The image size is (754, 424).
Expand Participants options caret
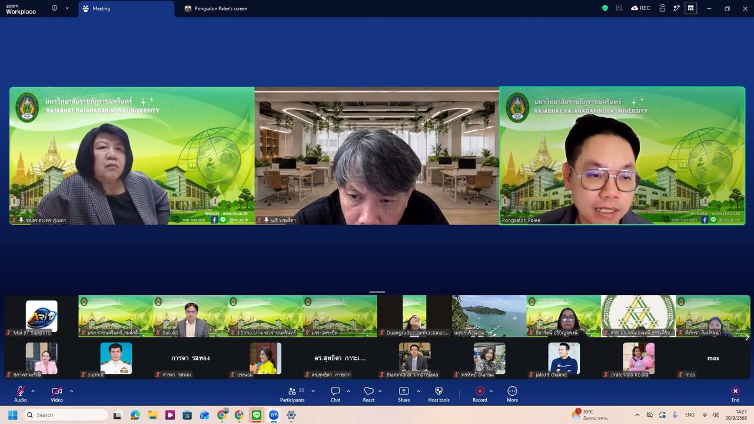pyautogui.click(x=313, y=391)
